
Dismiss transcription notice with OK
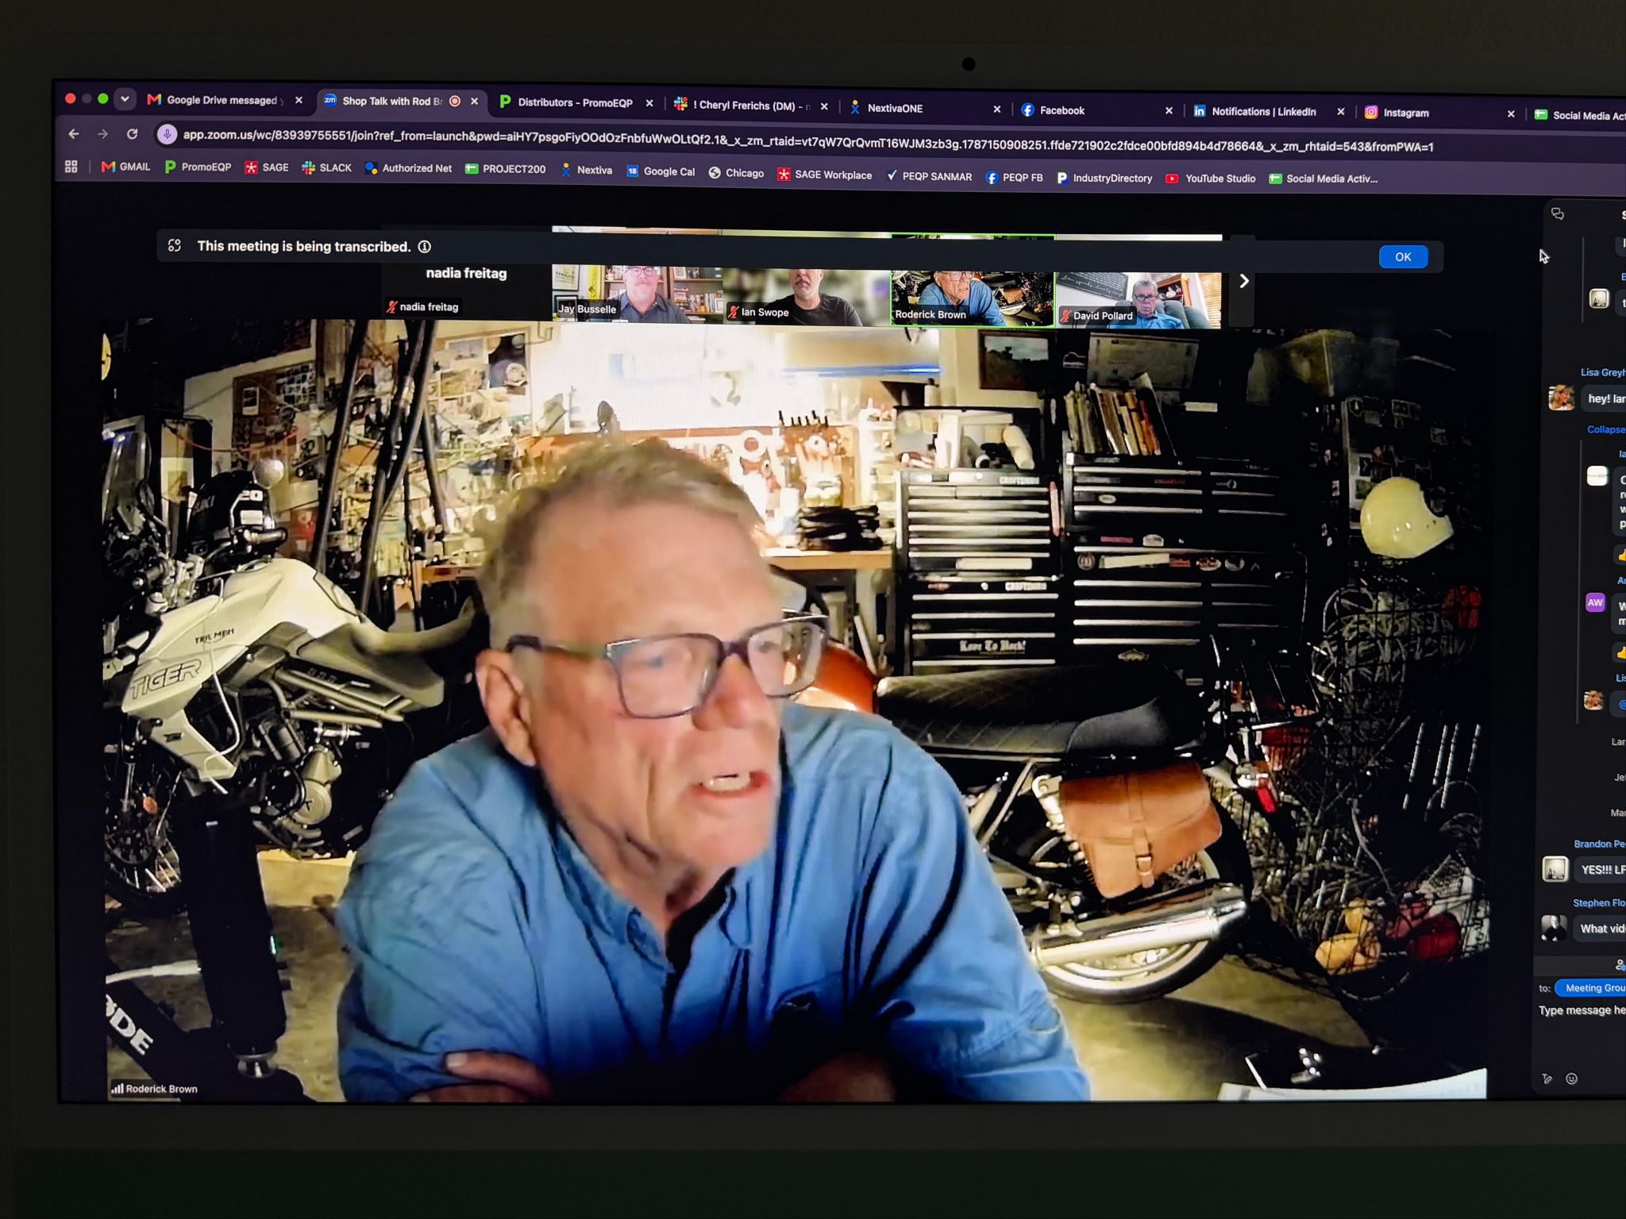click(x=1403, y=257)
